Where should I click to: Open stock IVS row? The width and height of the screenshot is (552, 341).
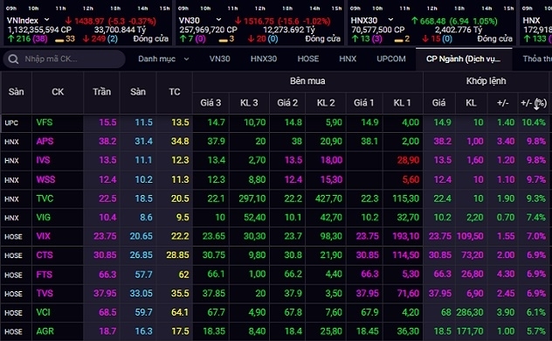coord(276,160)
